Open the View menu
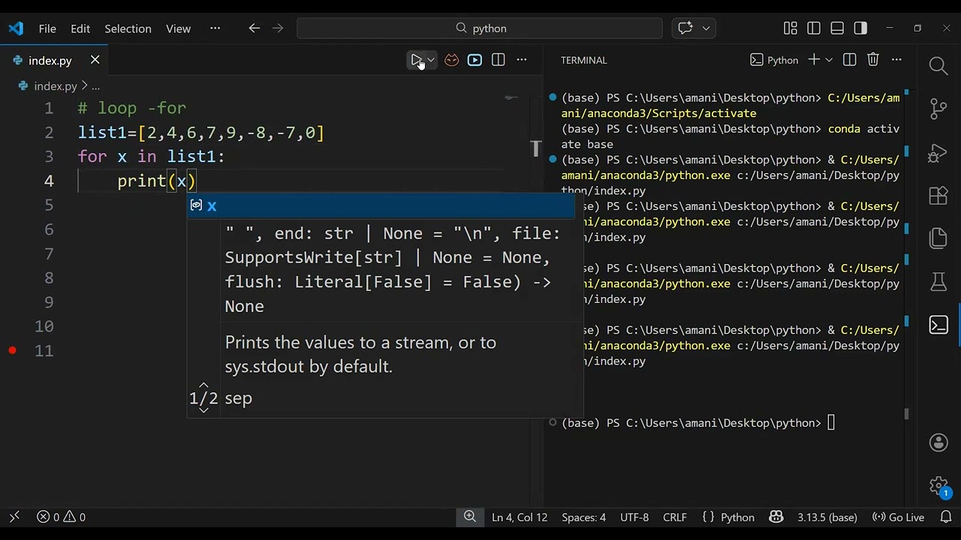 click(x=178, y=28)
